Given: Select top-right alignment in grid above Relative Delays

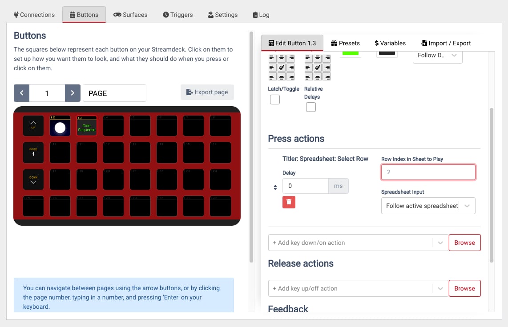Looking at the screenshot, I should [327, 58].
